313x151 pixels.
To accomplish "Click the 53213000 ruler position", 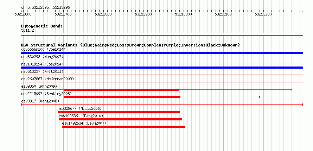I will coord(184,14).
